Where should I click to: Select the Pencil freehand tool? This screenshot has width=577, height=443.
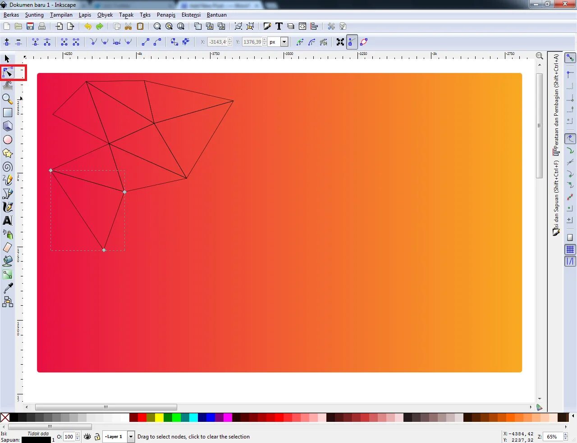(7, 180)
